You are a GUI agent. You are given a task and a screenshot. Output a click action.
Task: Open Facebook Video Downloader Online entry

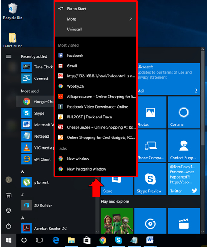[95, 107]
